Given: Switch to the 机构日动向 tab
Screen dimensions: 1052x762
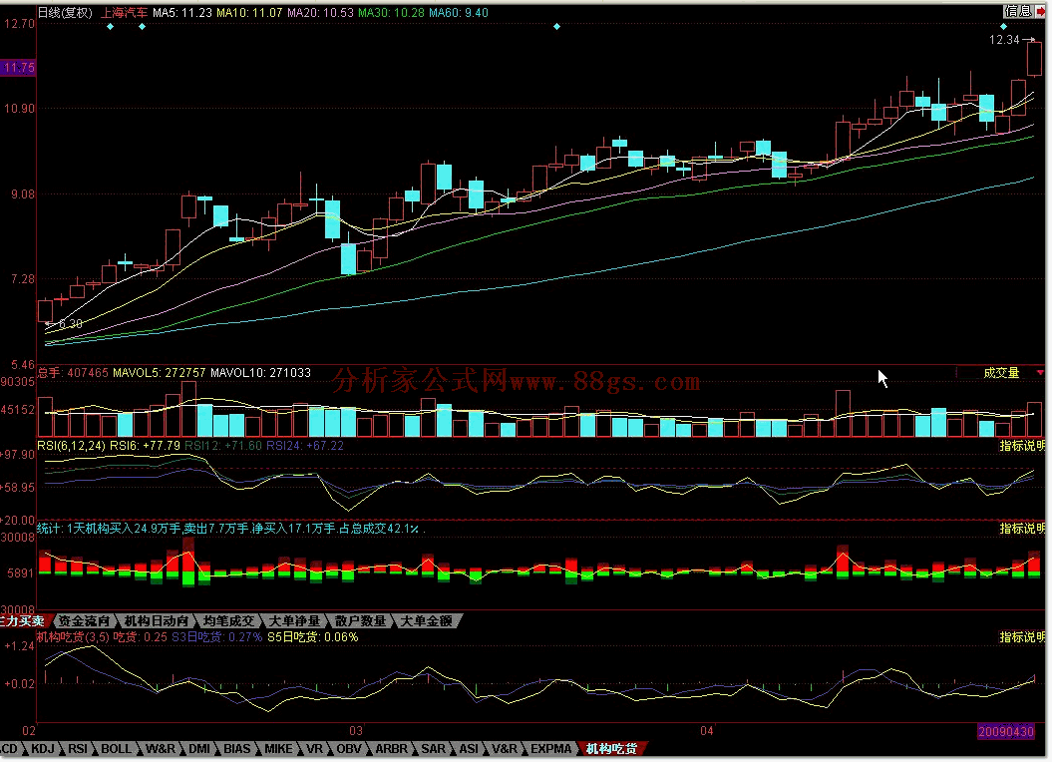Looking at the screenshot, I should (x=156, y=621).
